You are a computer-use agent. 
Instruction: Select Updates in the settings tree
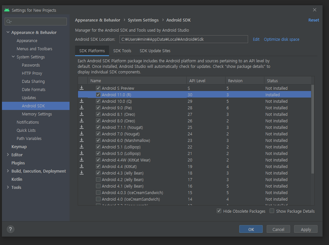click(29, 98)
